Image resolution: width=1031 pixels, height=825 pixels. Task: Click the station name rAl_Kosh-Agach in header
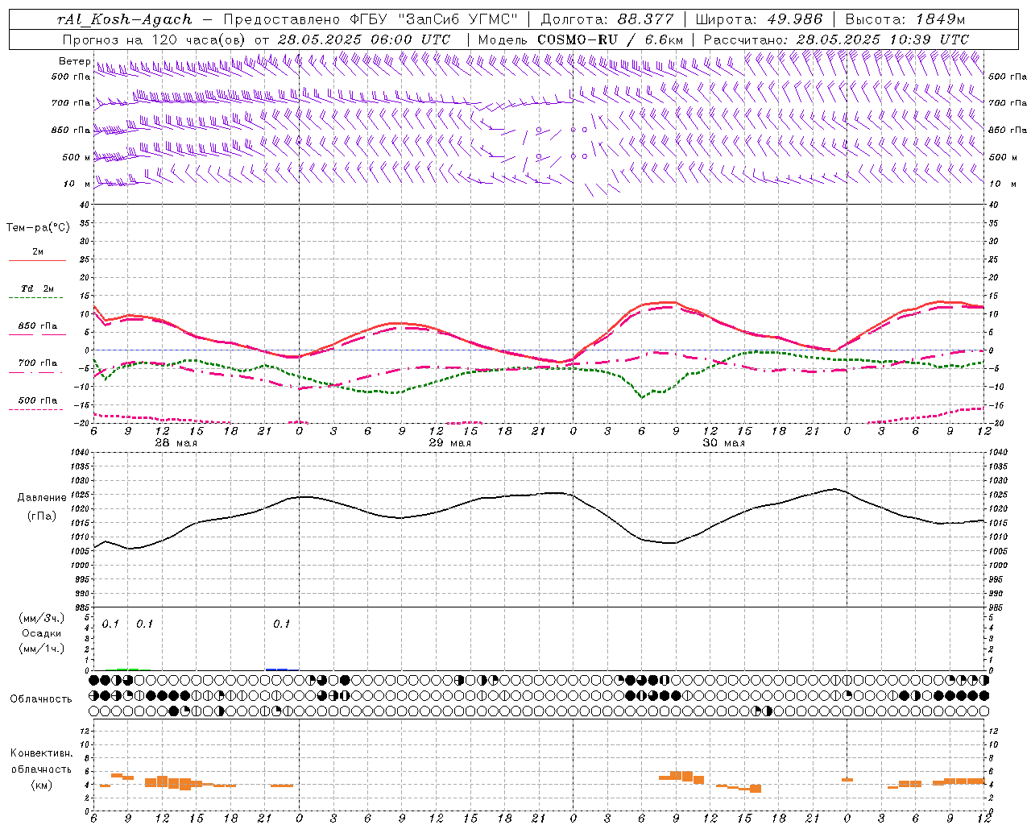point(125,19)
